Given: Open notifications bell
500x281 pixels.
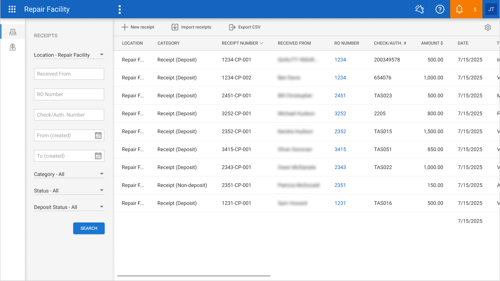Looking at the screenshot, I should click(x=459, y=10).
